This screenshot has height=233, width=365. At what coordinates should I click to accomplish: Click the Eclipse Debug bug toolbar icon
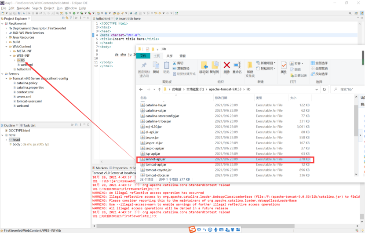pos(66,13)
